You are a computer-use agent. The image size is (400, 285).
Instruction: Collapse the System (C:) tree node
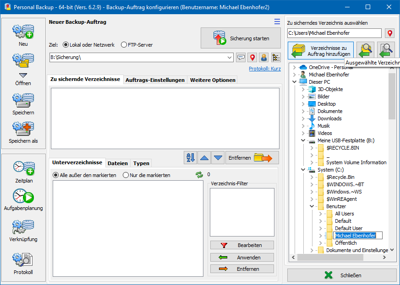(x=303, y=170)
